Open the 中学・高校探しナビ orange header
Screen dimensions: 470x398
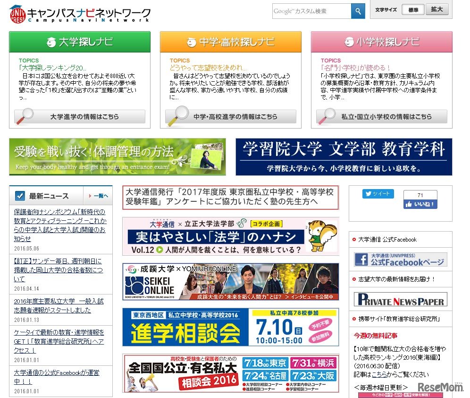(230, 42)
